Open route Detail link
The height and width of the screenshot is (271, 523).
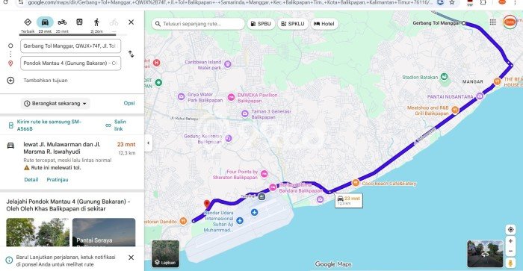coord(31,180)
